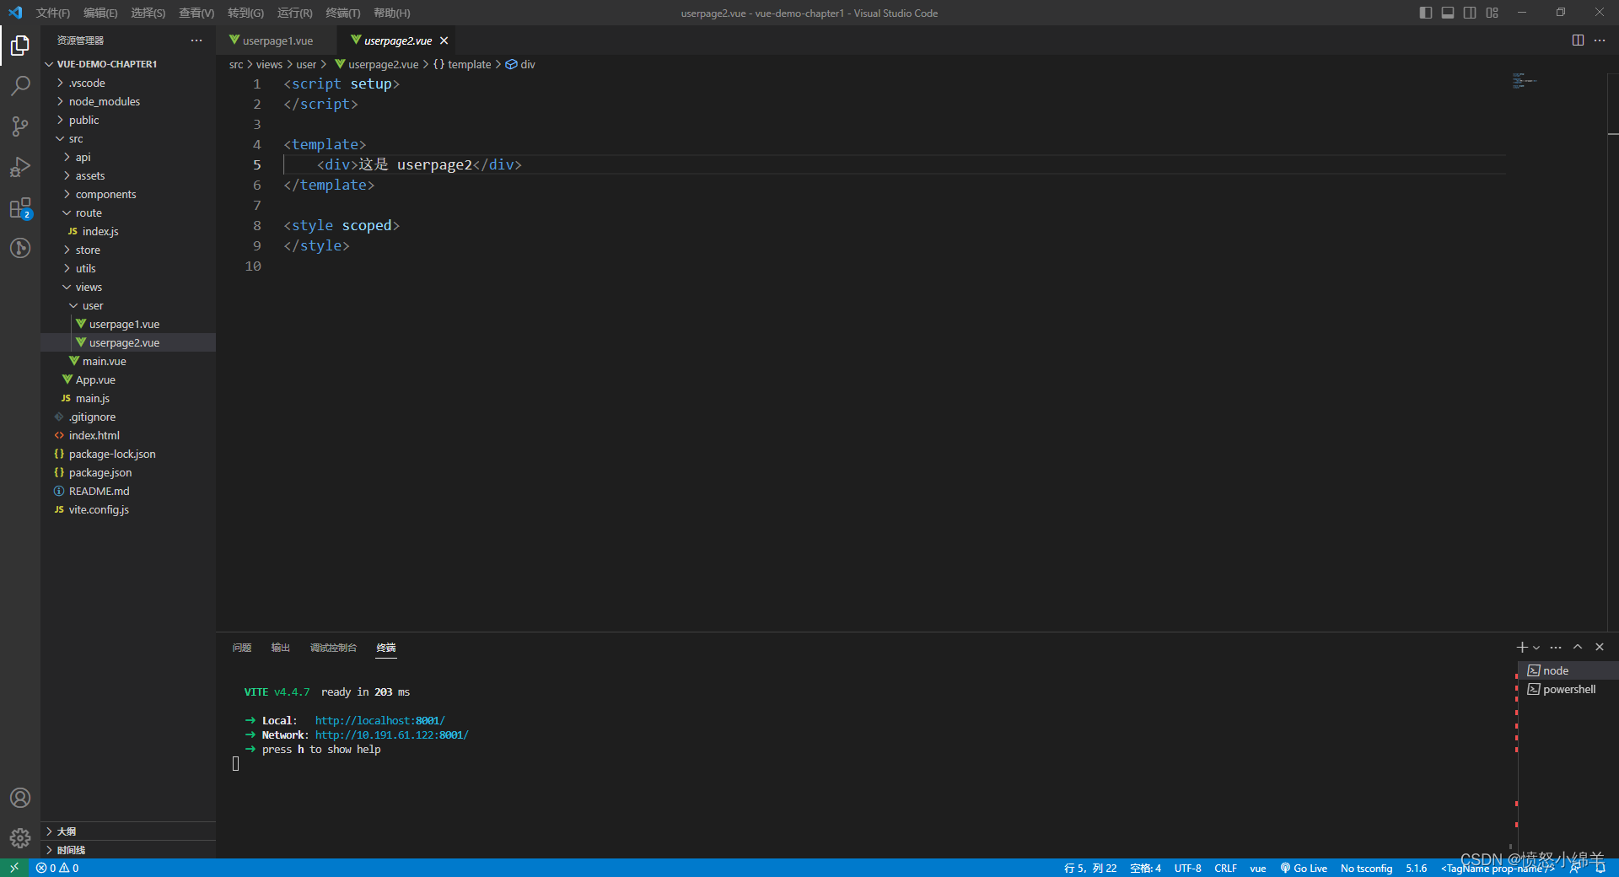Open editor more actions ellipsis
Image resolution: width=1619 pixels, height=877 pixels.
coord(1600,40)
